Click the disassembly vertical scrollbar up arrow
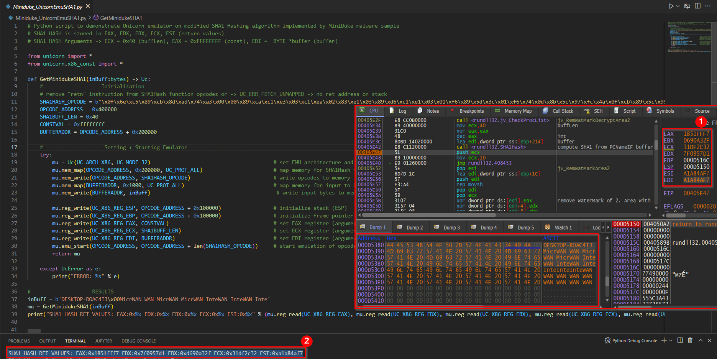This screenshot has height=359, width=717. pos(656,120)
